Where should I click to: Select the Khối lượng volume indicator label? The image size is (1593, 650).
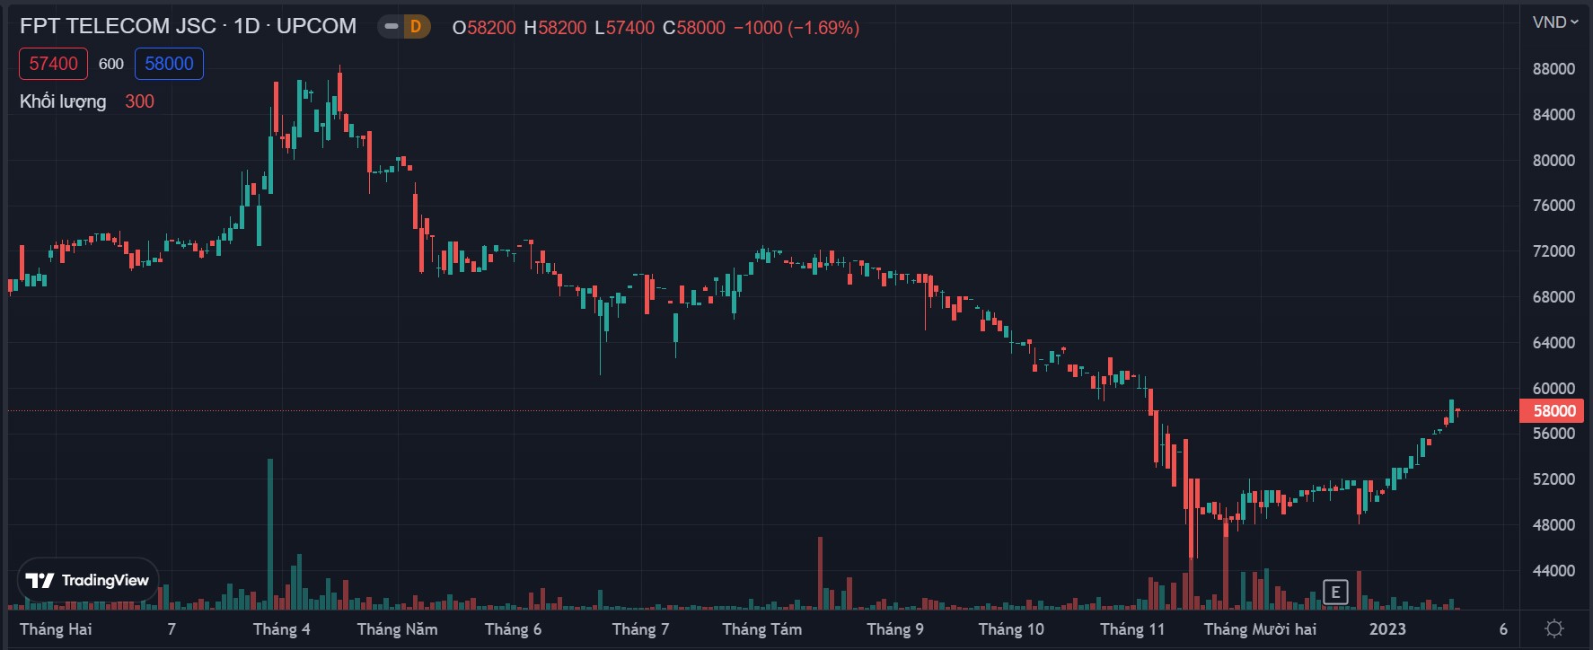(63, 101)
